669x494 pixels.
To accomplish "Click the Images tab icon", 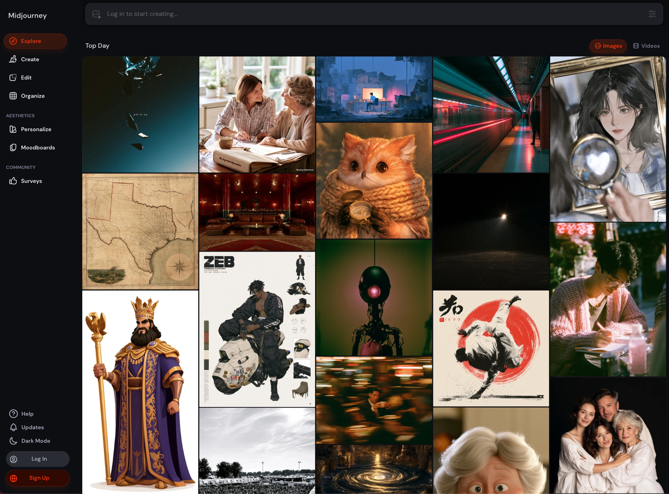I will point(598,46).
